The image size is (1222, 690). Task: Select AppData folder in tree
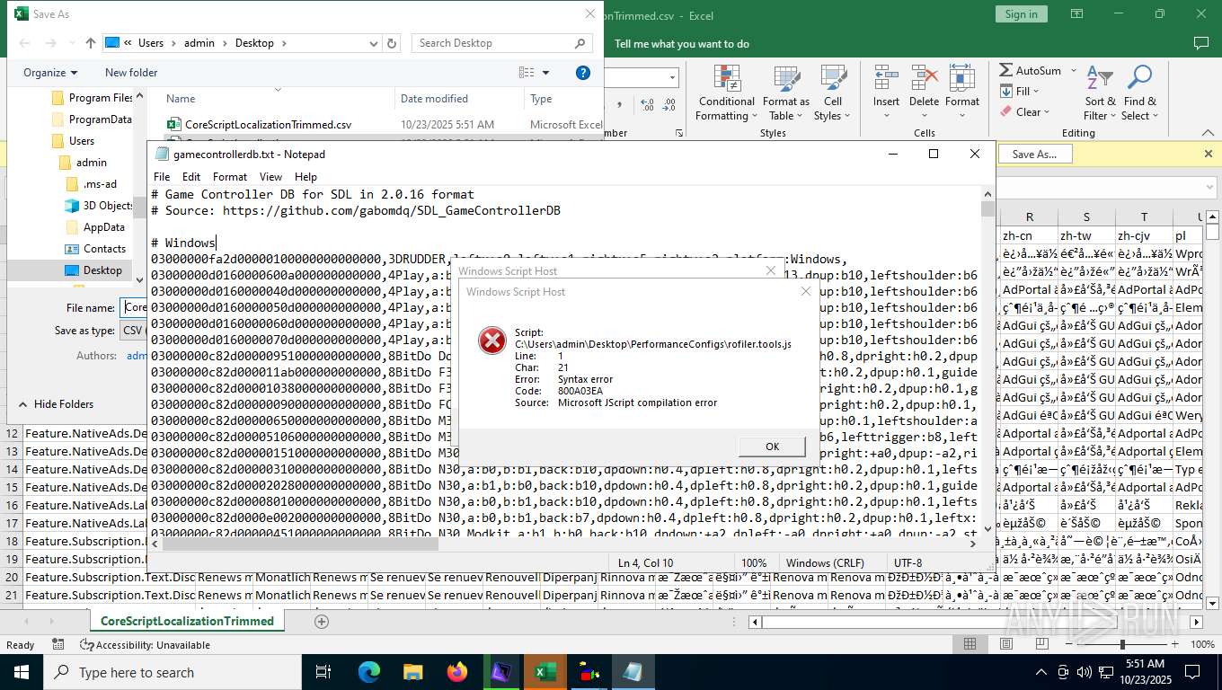coord(95,227)
